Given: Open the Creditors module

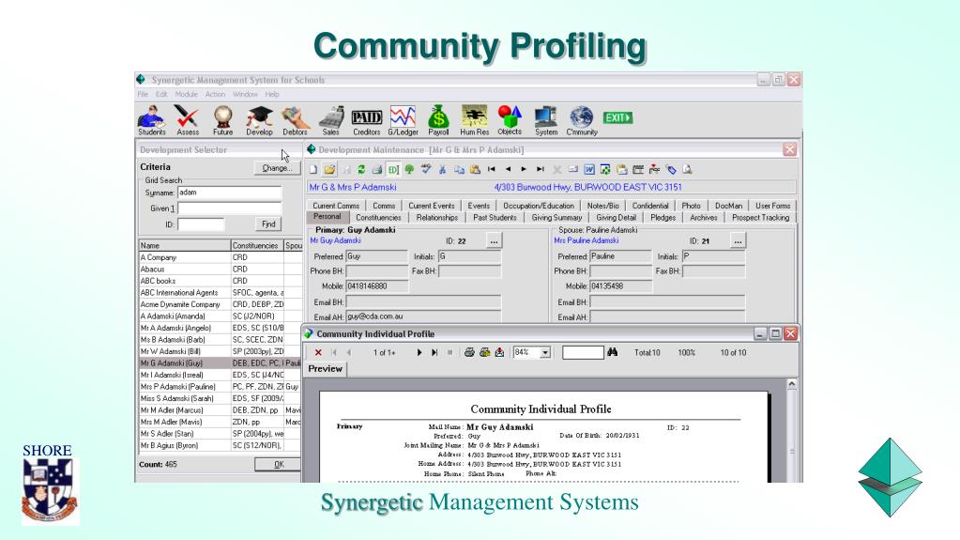Looking at the screenshot, I should (x=366, y=120).
